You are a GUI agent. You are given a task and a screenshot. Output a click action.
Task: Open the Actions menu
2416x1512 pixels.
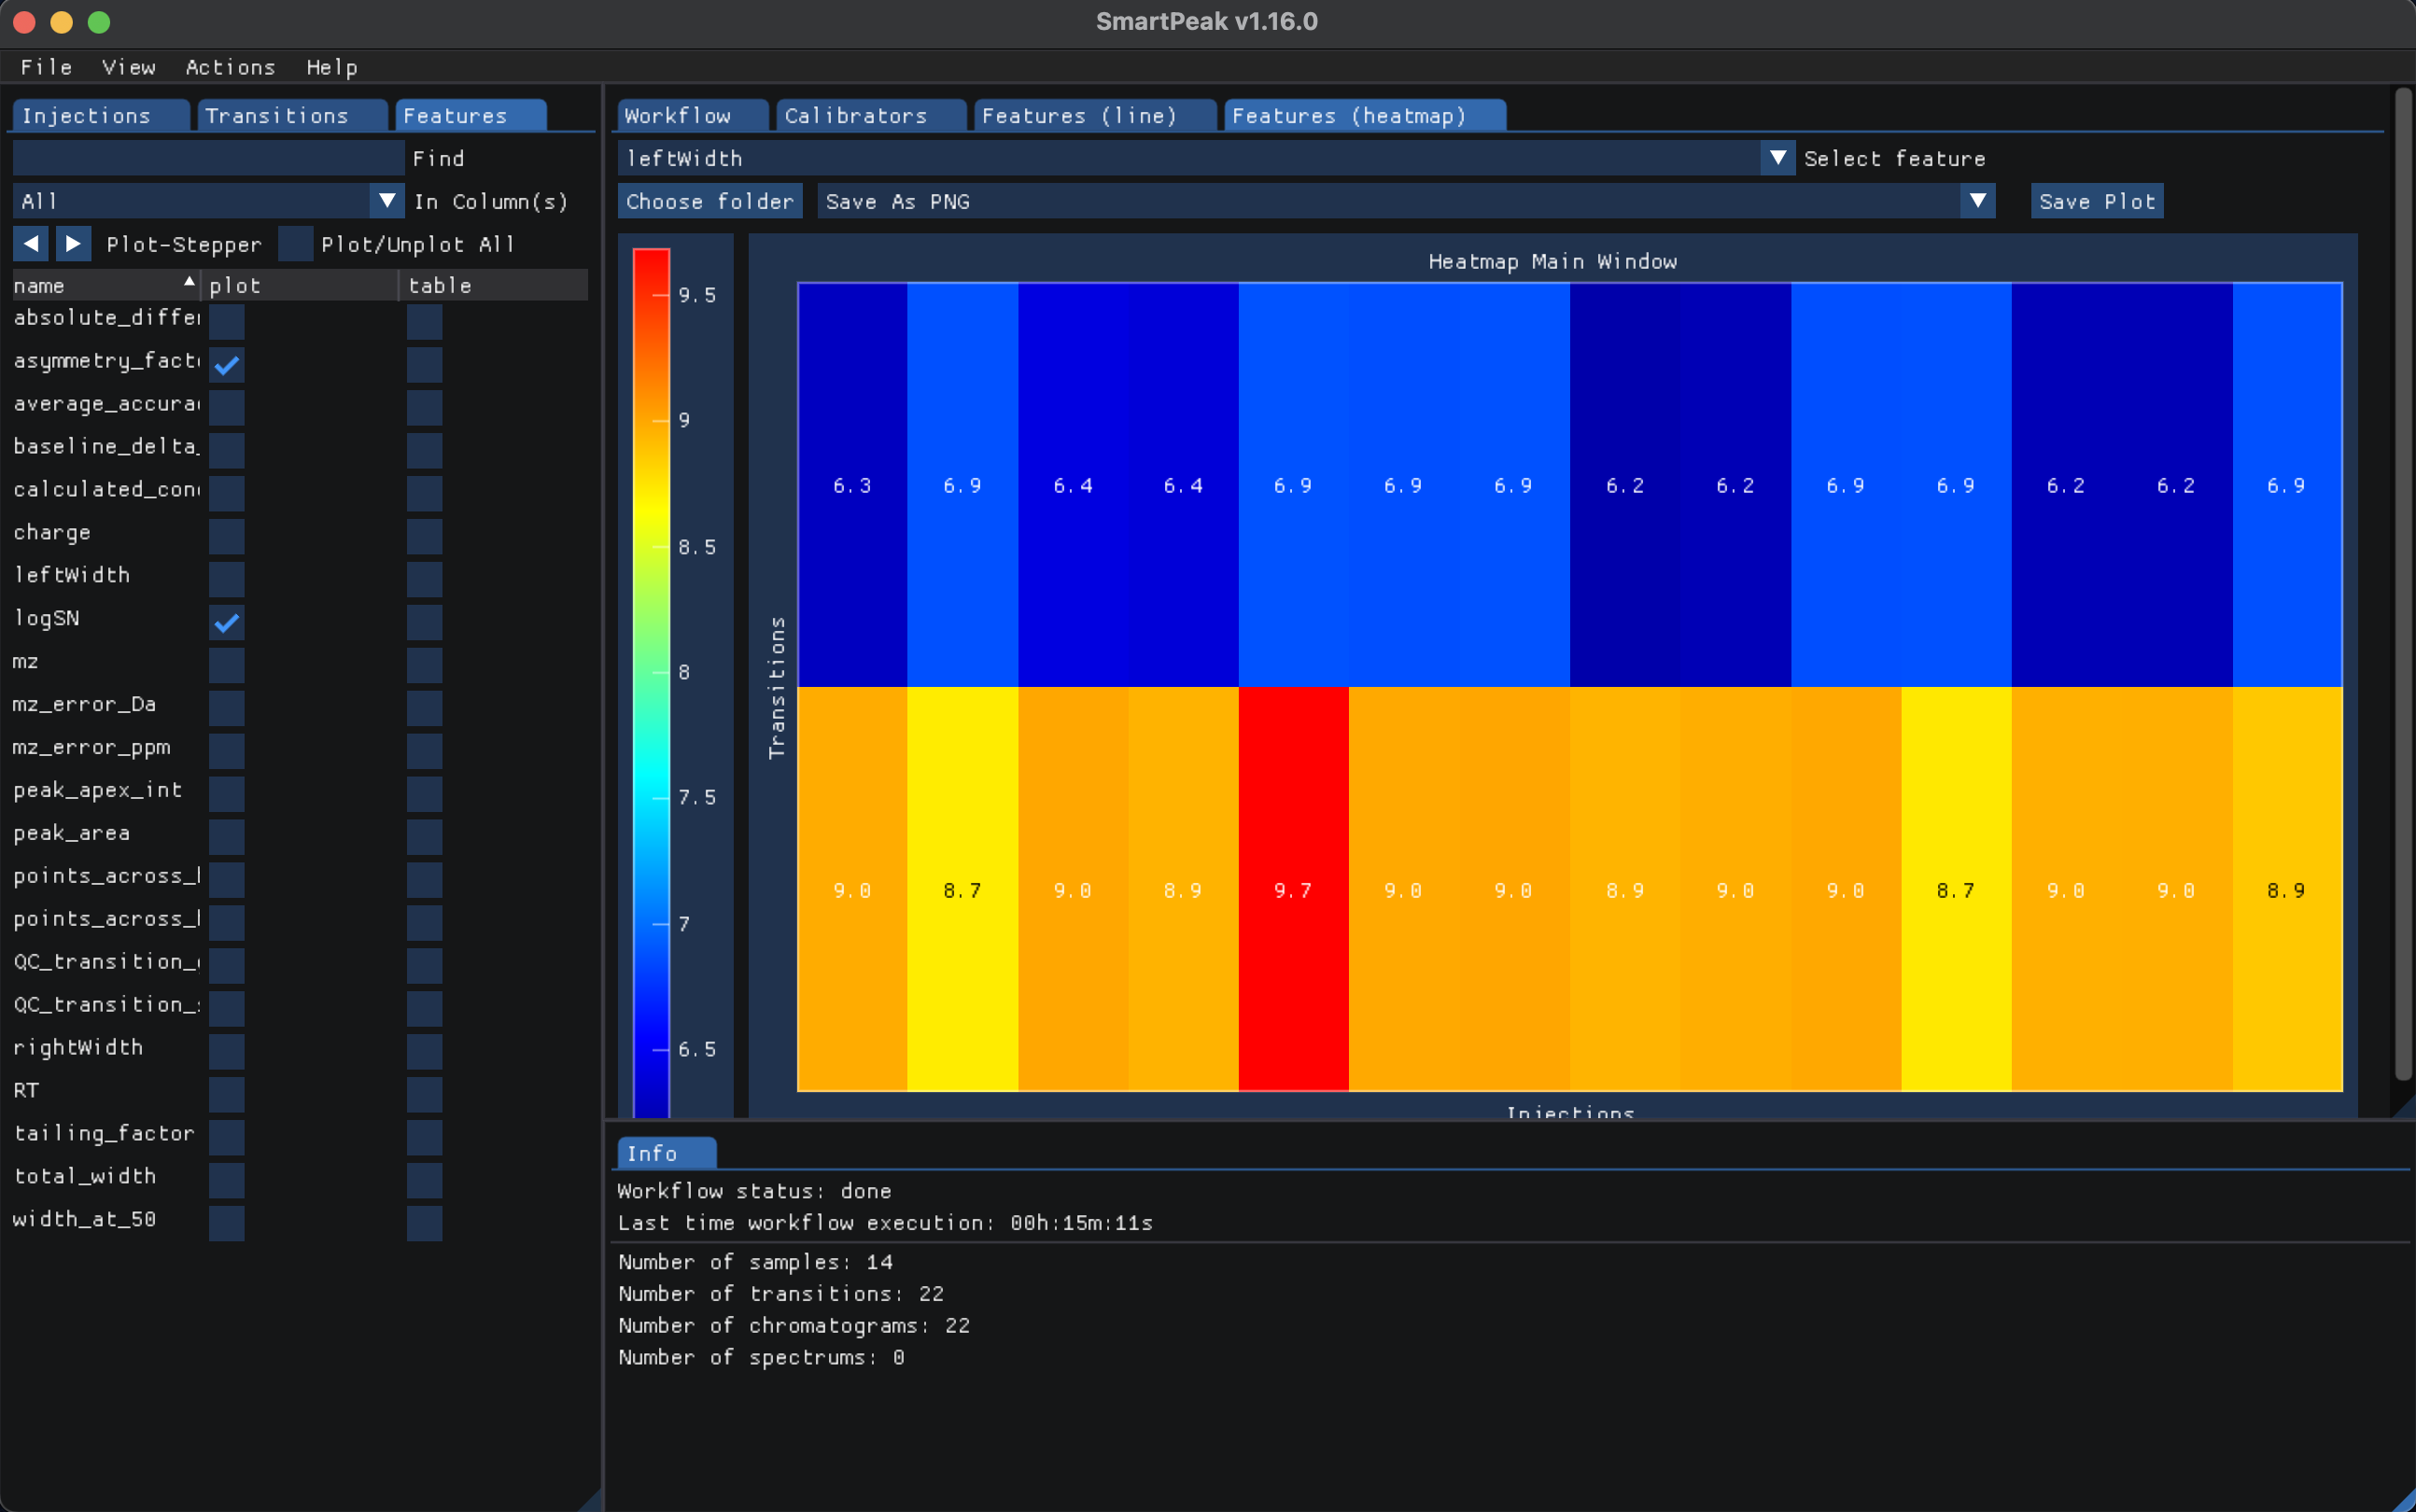tap(230, 67)
